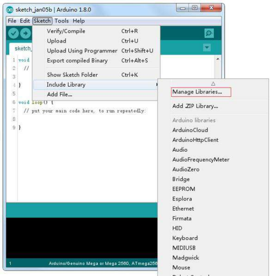Include the Madgwick library
The image size is (272, 276).
(186, 258)
